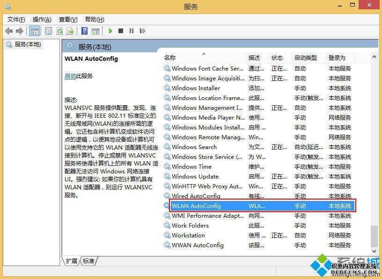The height and width of the screenshot is (279, 382).
Task: Close the 服务 window
Action: pos(369,5)
